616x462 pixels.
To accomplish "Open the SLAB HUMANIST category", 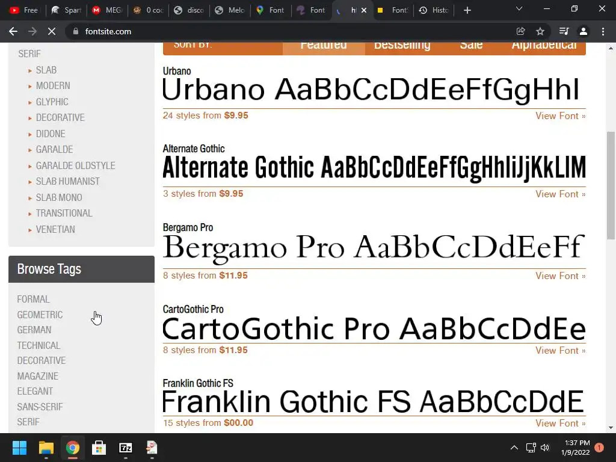I will [x=67, y=181].
